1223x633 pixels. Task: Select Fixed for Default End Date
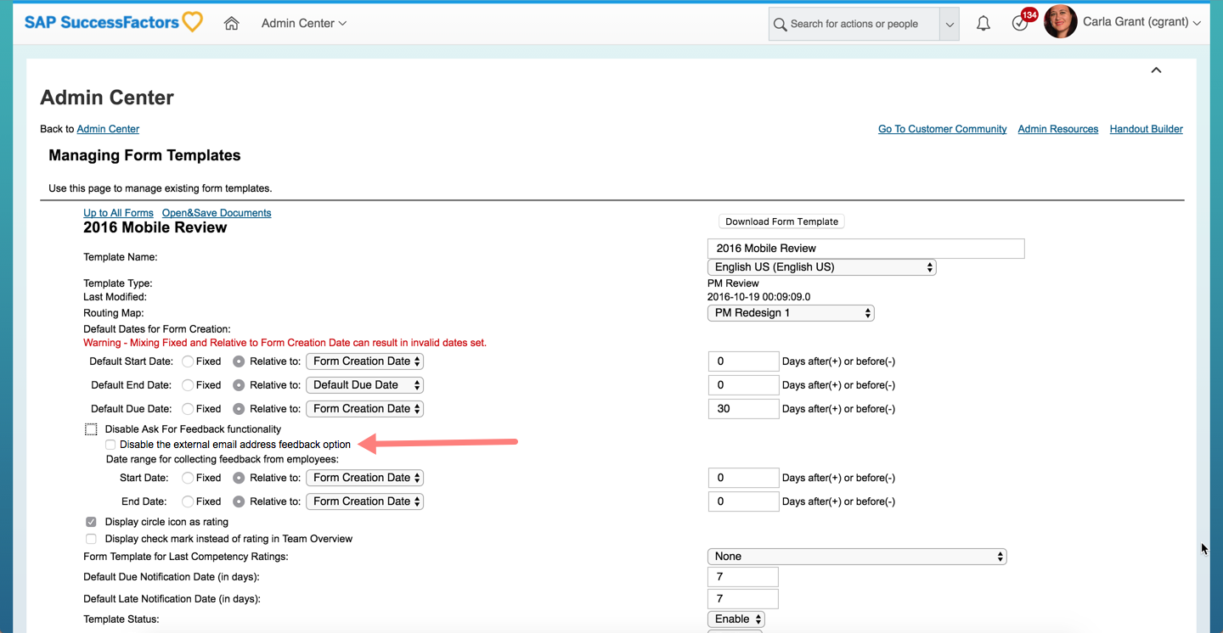[188, 385]
